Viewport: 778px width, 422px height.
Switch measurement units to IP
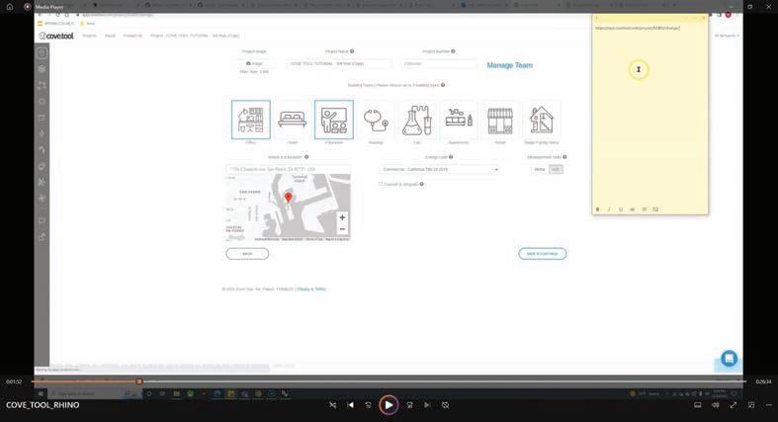556,170
